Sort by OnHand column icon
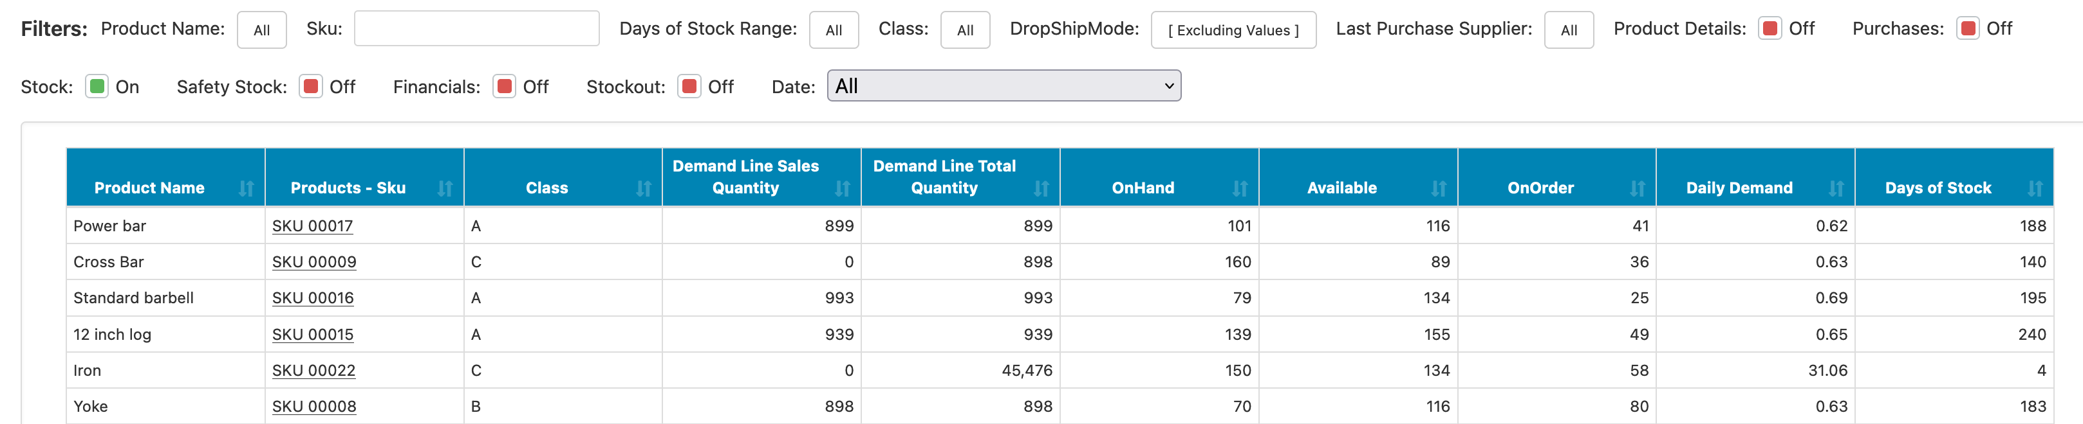Image resolution: width=2083 pixels, height=424 pixels. point(1240,188)
